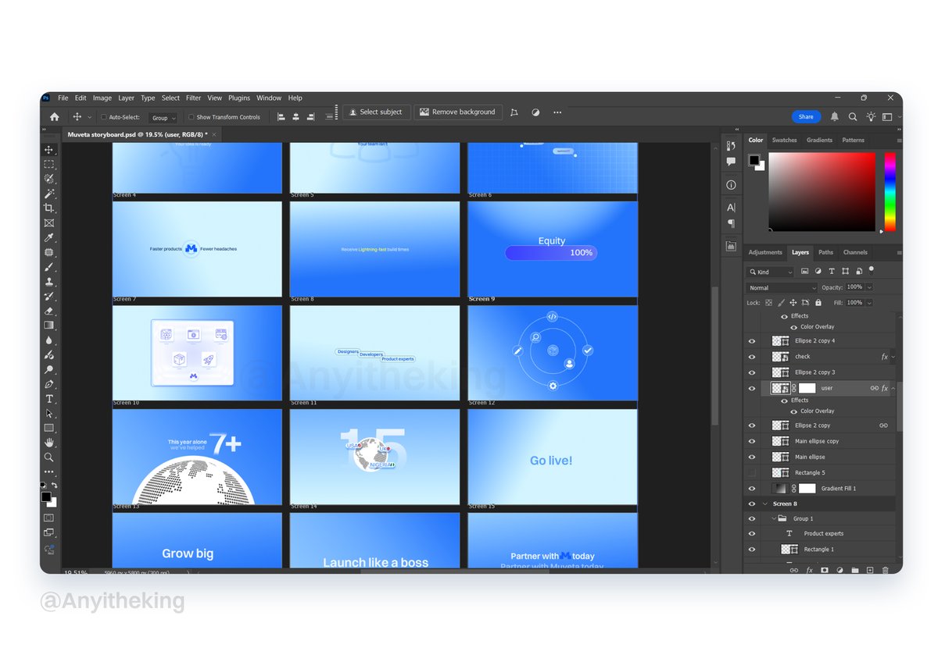Open the Paragraph panel icon
938x662 pixels.
[731, 224]
